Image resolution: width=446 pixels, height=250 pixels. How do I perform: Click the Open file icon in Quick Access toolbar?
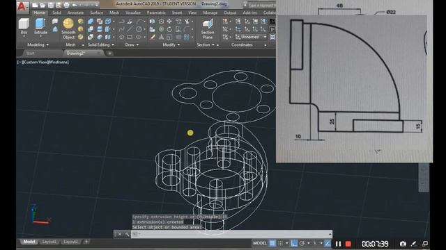pyautogui.click(x=43, y=5)
